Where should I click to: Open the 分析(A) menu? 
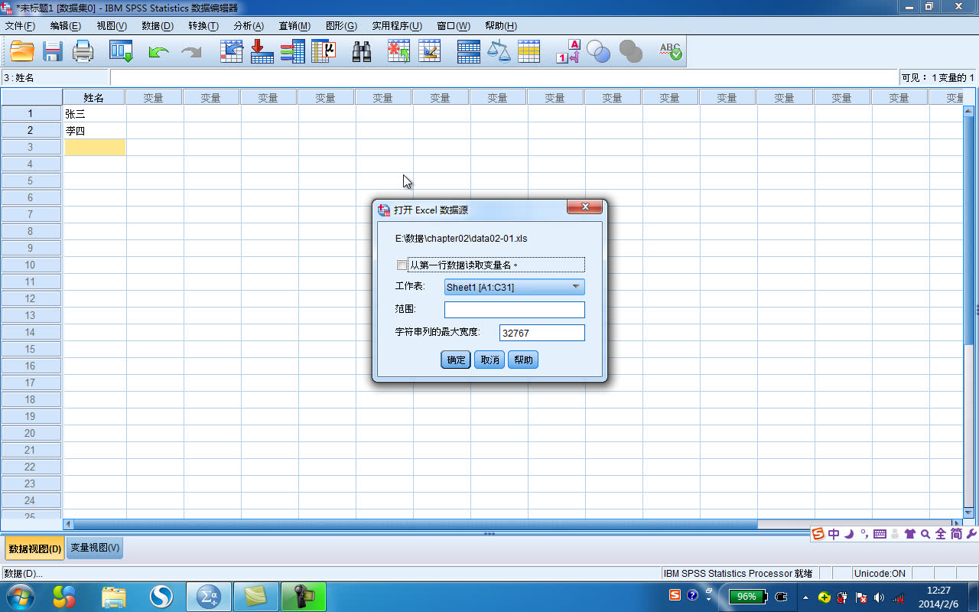249,26
